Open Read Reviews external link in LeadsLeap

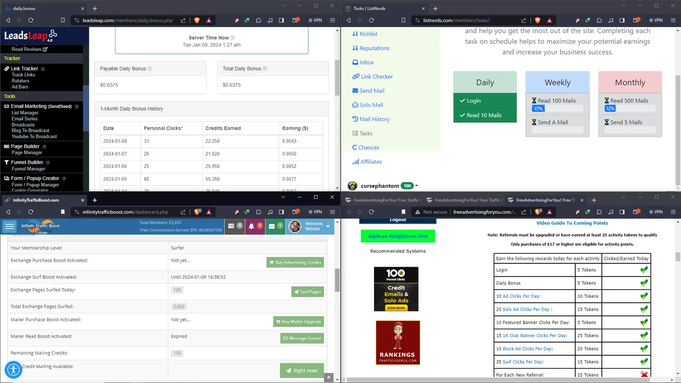pyautogui.click(x=30, y=49)
